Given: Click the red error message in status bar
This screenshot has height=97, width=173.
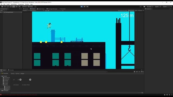Looking at the screenshot, I should 19,95.
